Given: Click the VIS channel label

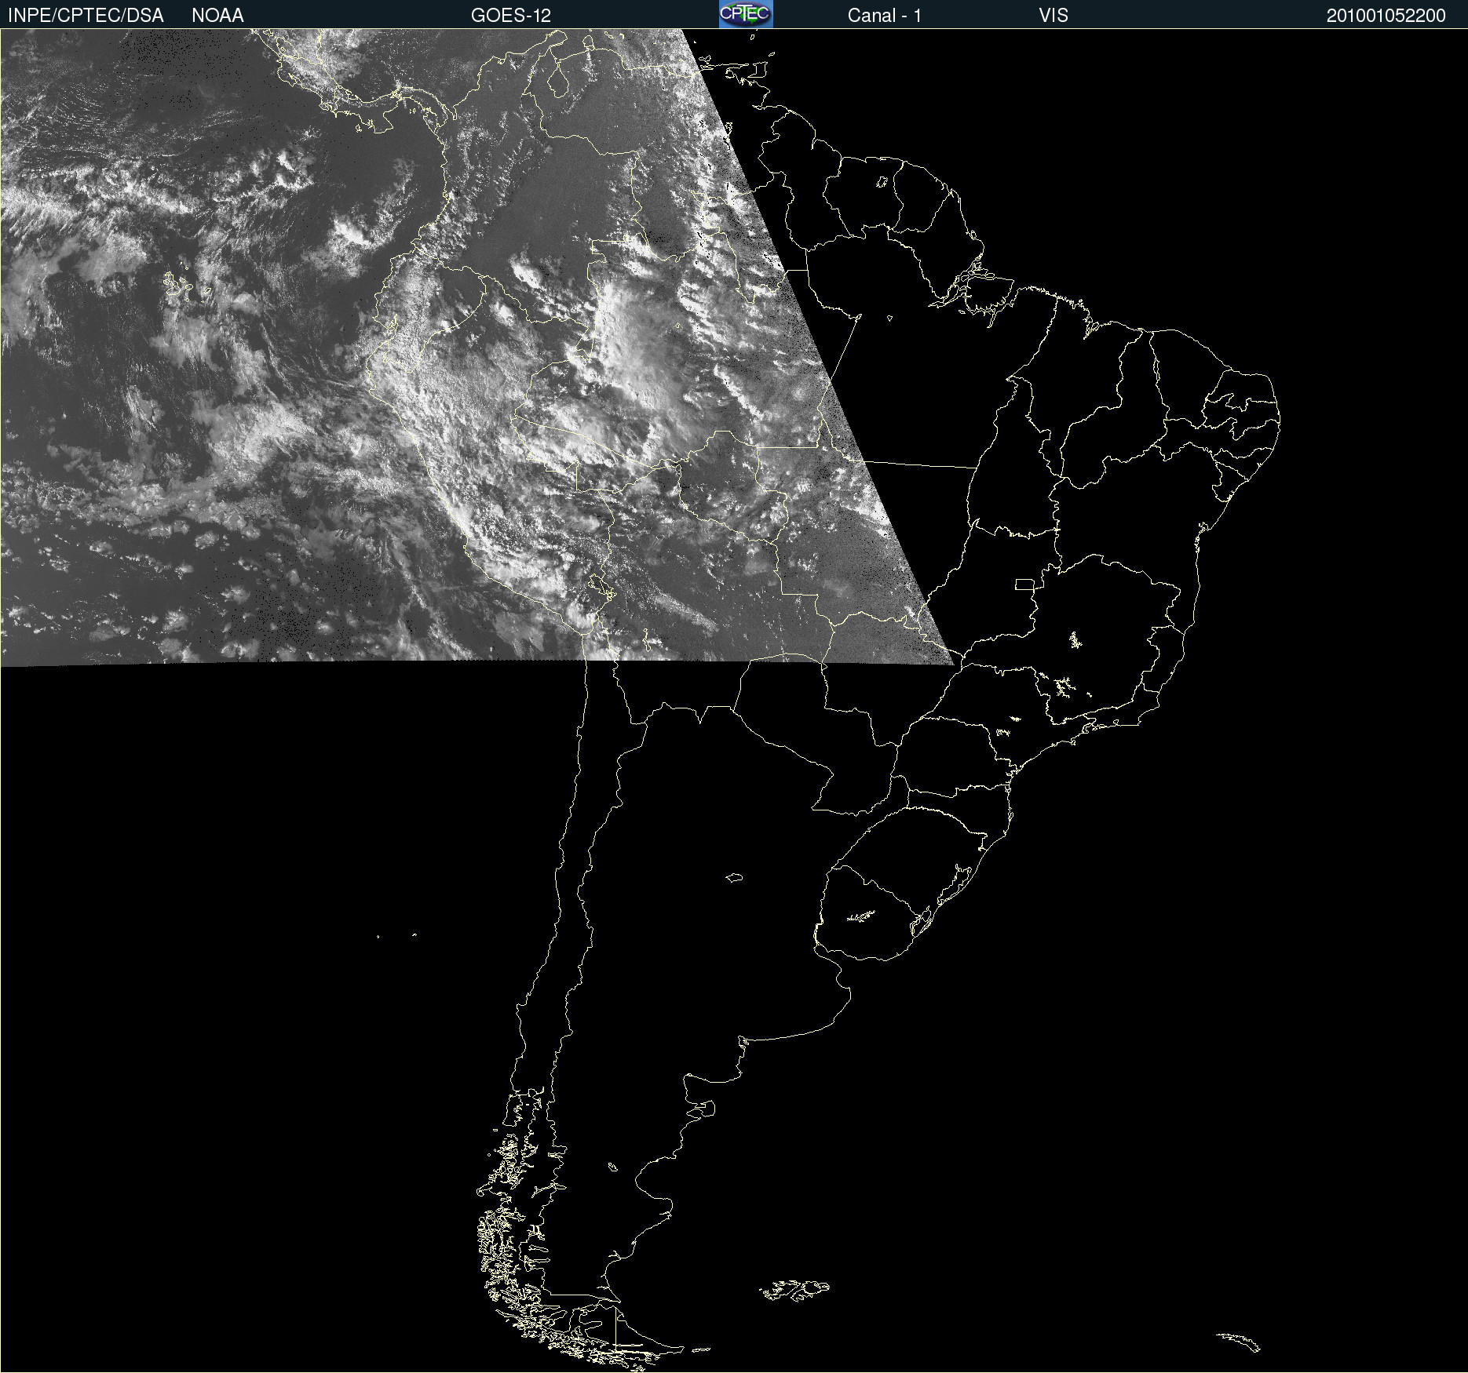Looking at the screenshot, I should 1054,16.
